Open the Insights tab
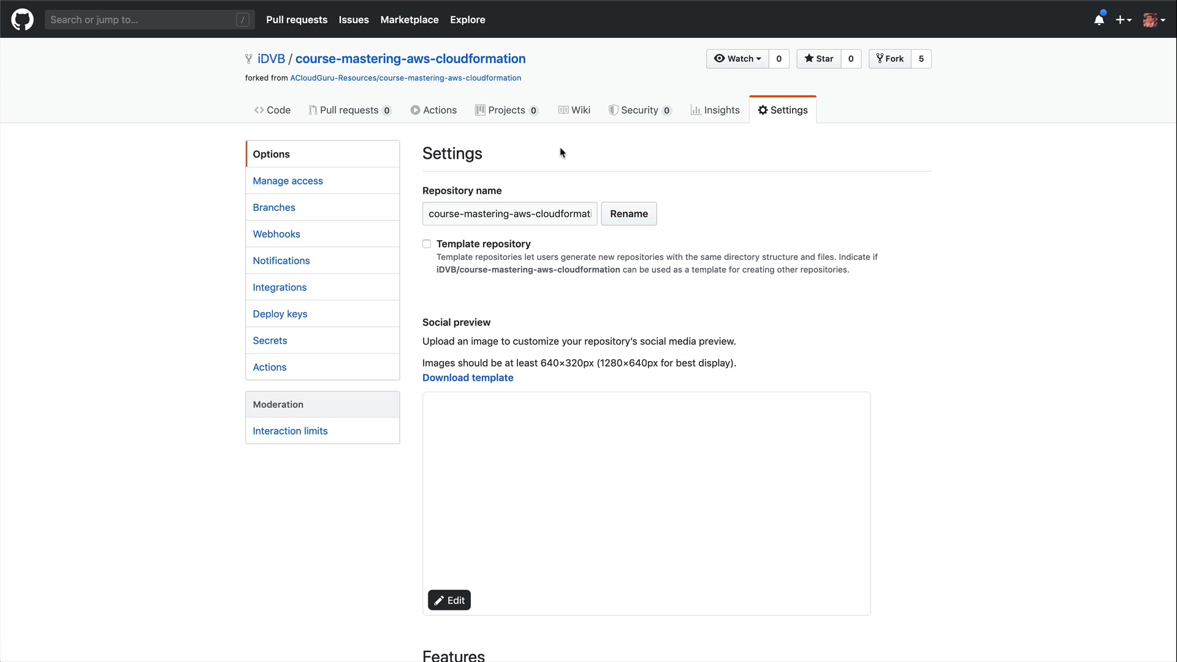Image resolution: width=1177 pixels, height=662 pixels. [715, 110]
